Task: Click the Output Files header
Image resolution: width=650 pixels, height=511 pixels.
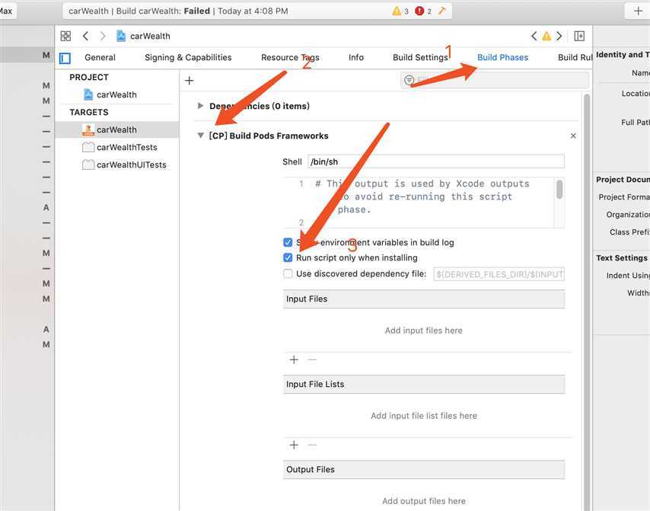Action: pyautogui.click(x=424, y=470)
